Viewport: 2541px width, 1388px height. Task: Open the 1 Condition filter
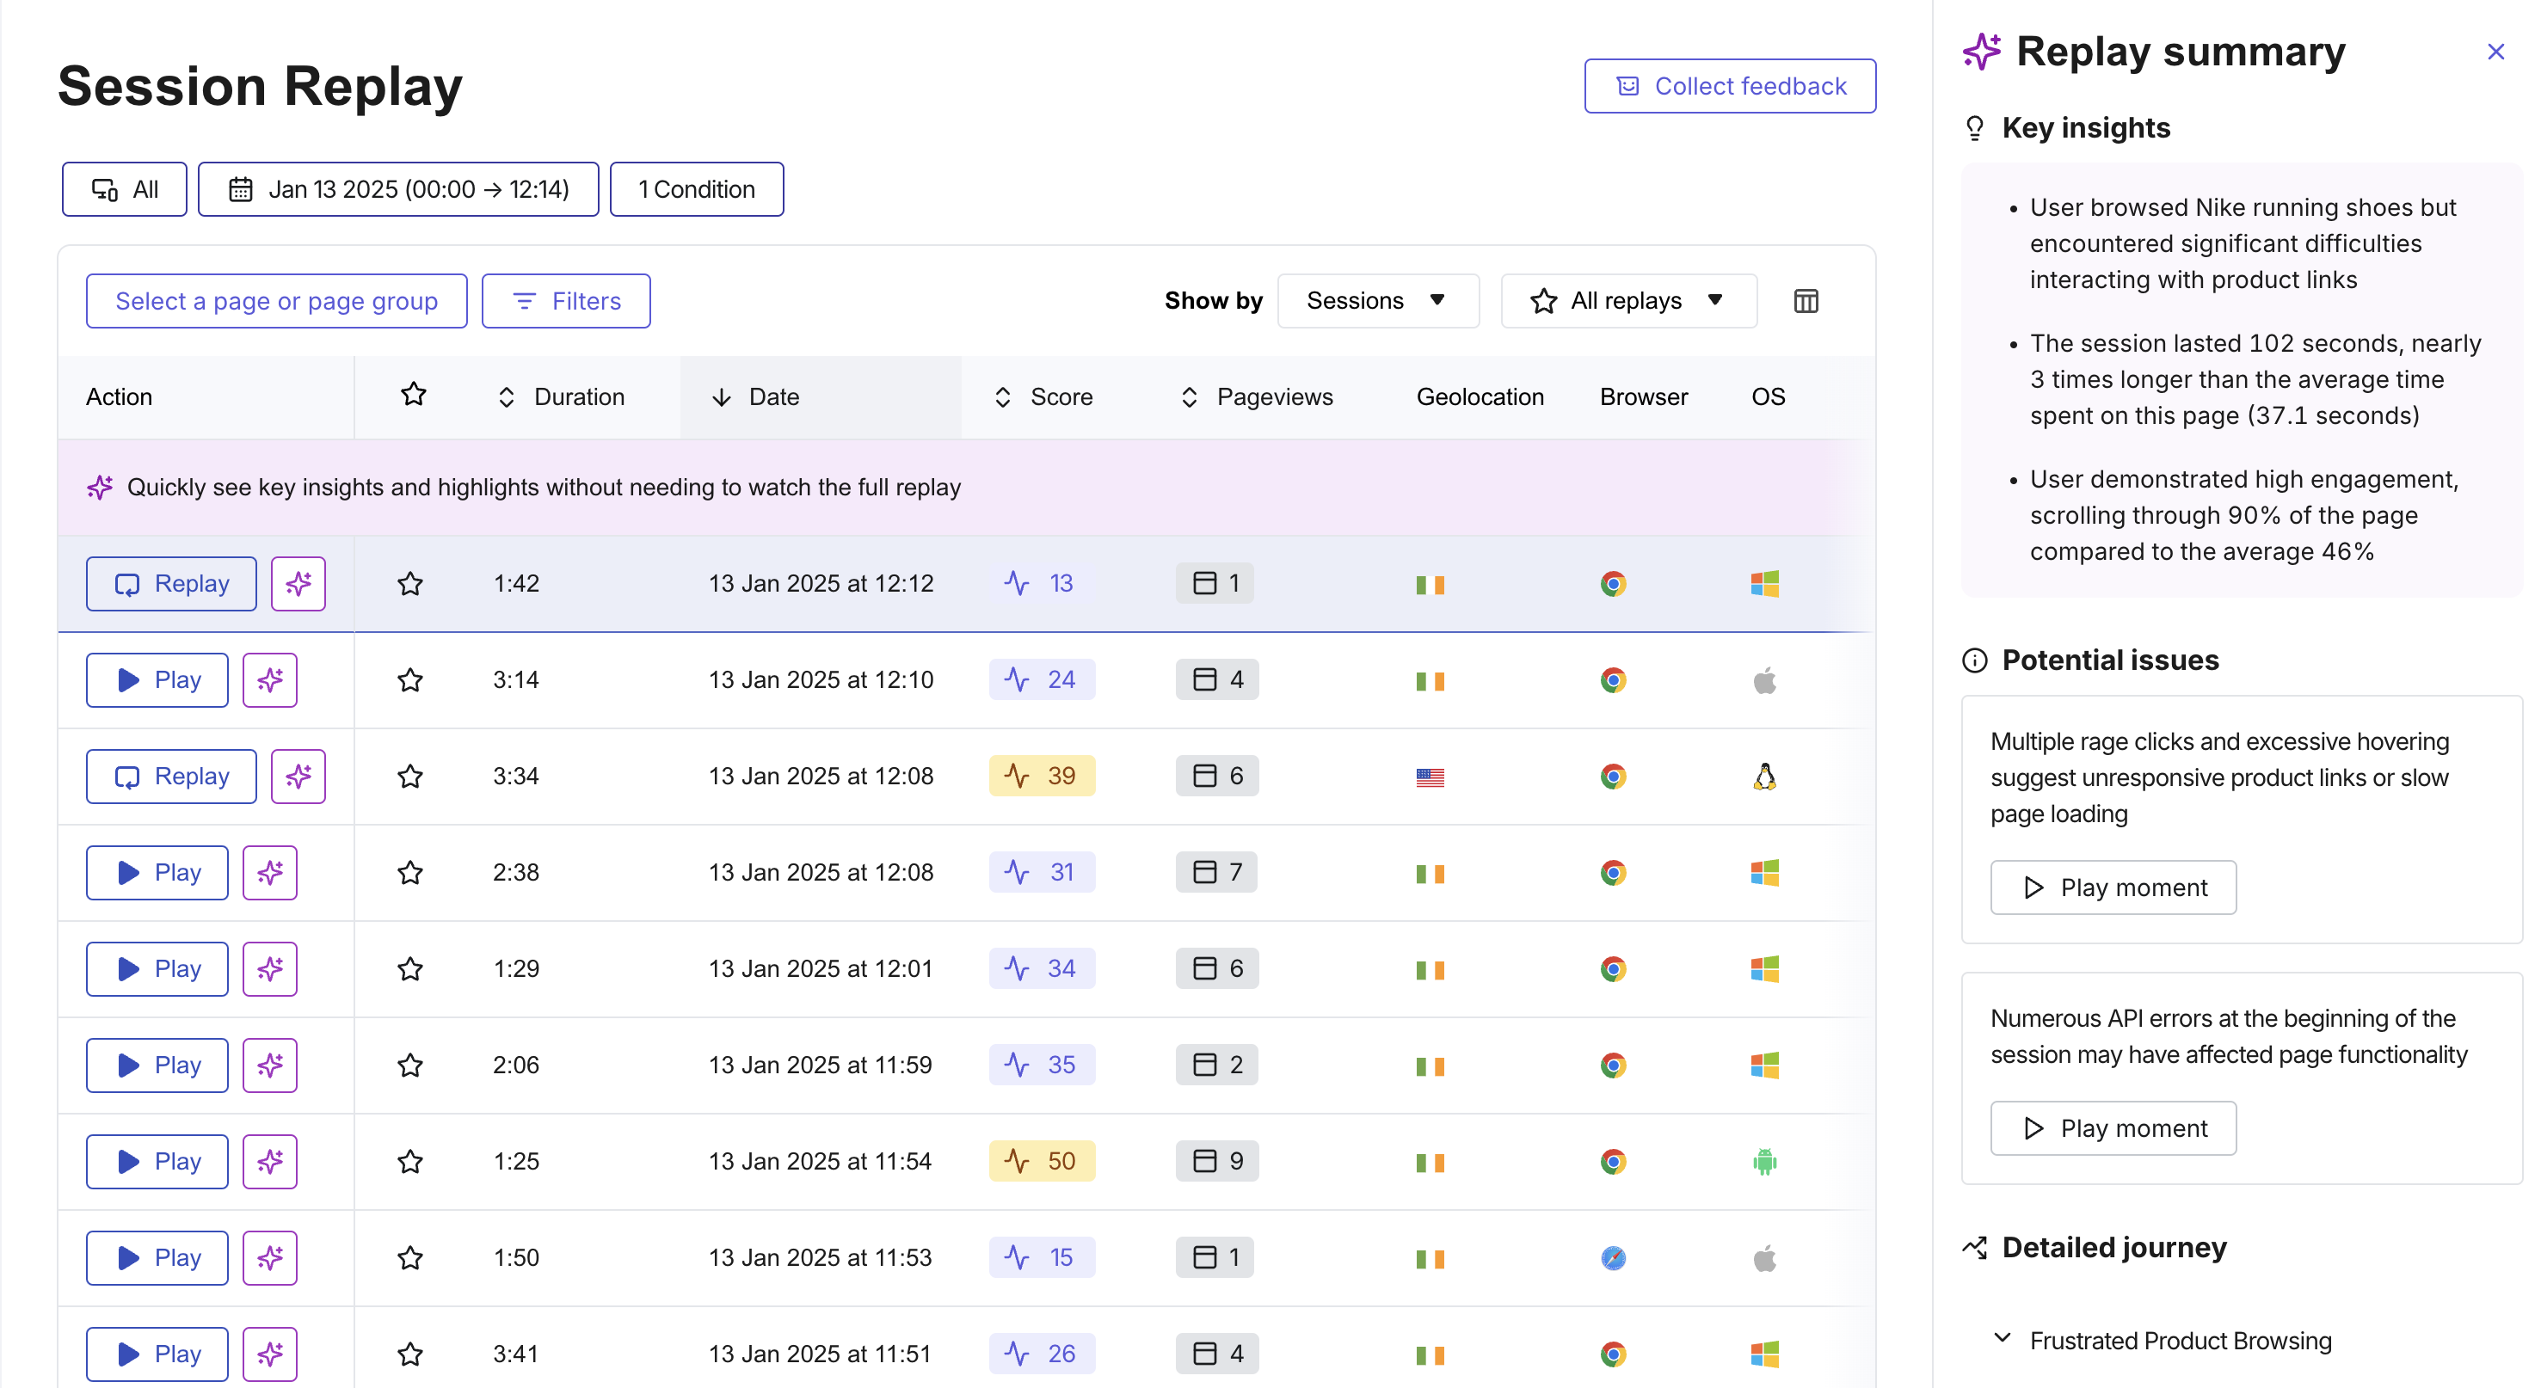(697, 189)
